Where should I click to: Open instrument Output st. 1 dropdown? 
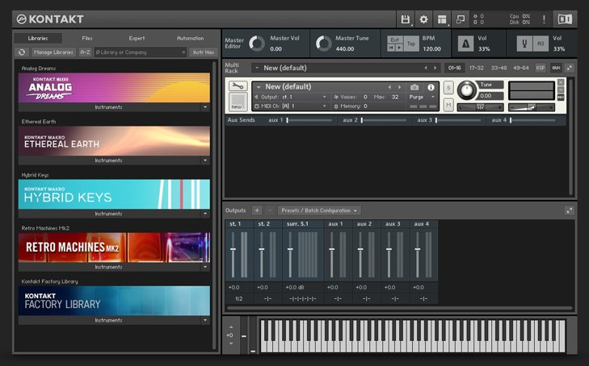[x=291, y=97]
